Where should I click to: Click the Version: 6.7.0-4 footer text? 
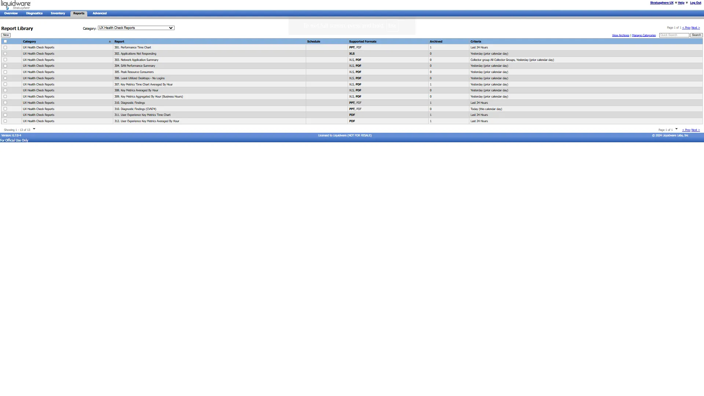(11, 135)
